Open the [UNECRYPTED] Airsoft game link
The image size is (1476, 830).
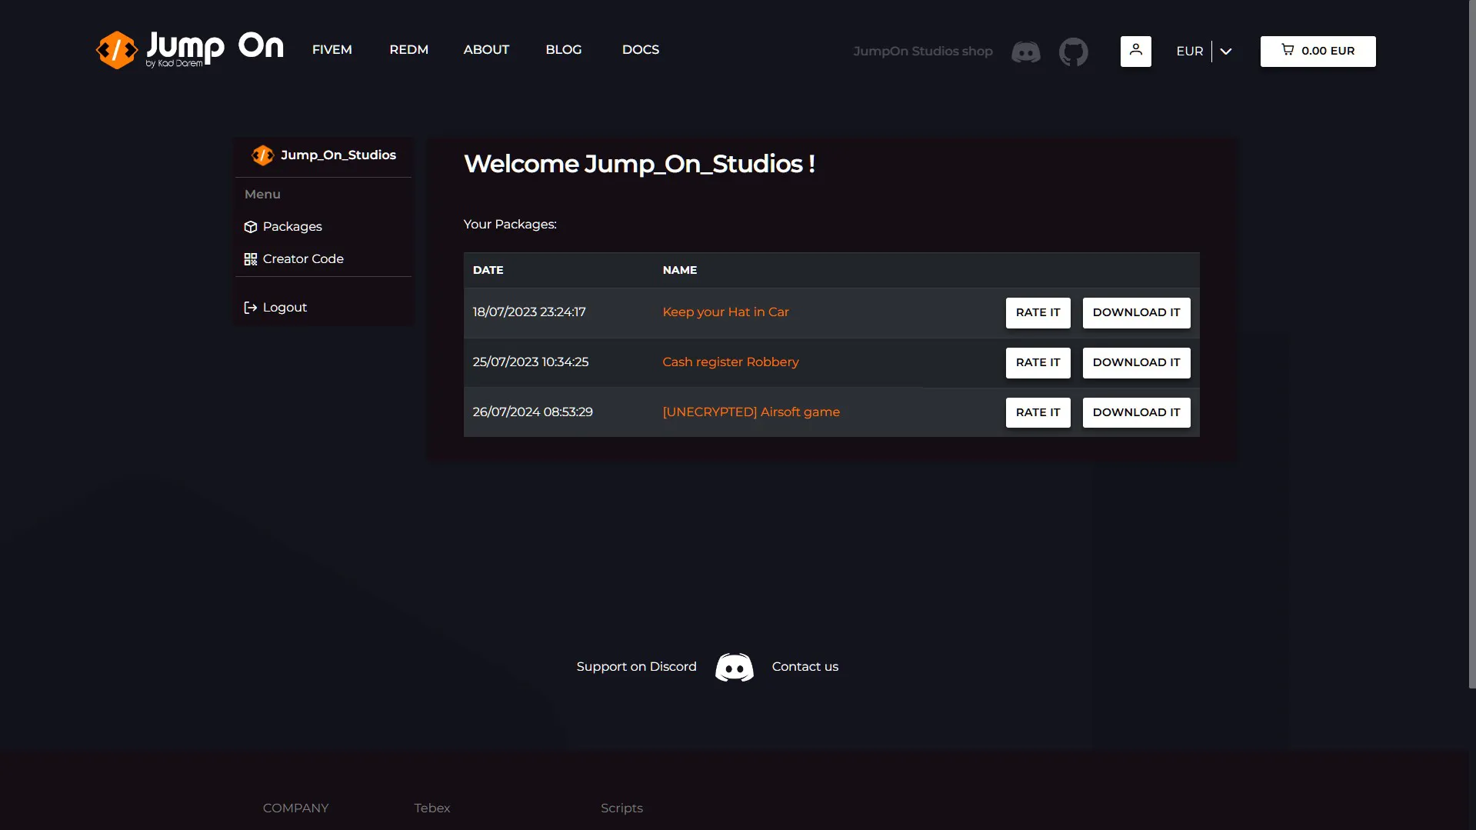[751, 412]
